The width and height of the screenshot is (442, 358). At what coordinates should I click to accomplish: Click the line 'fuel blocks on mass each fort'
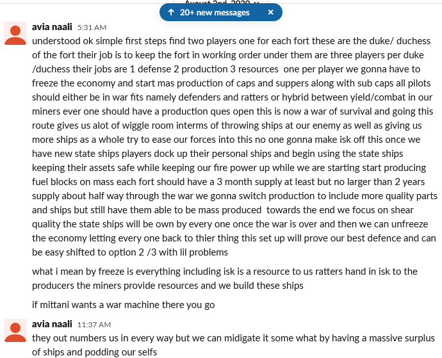[228, 182]
